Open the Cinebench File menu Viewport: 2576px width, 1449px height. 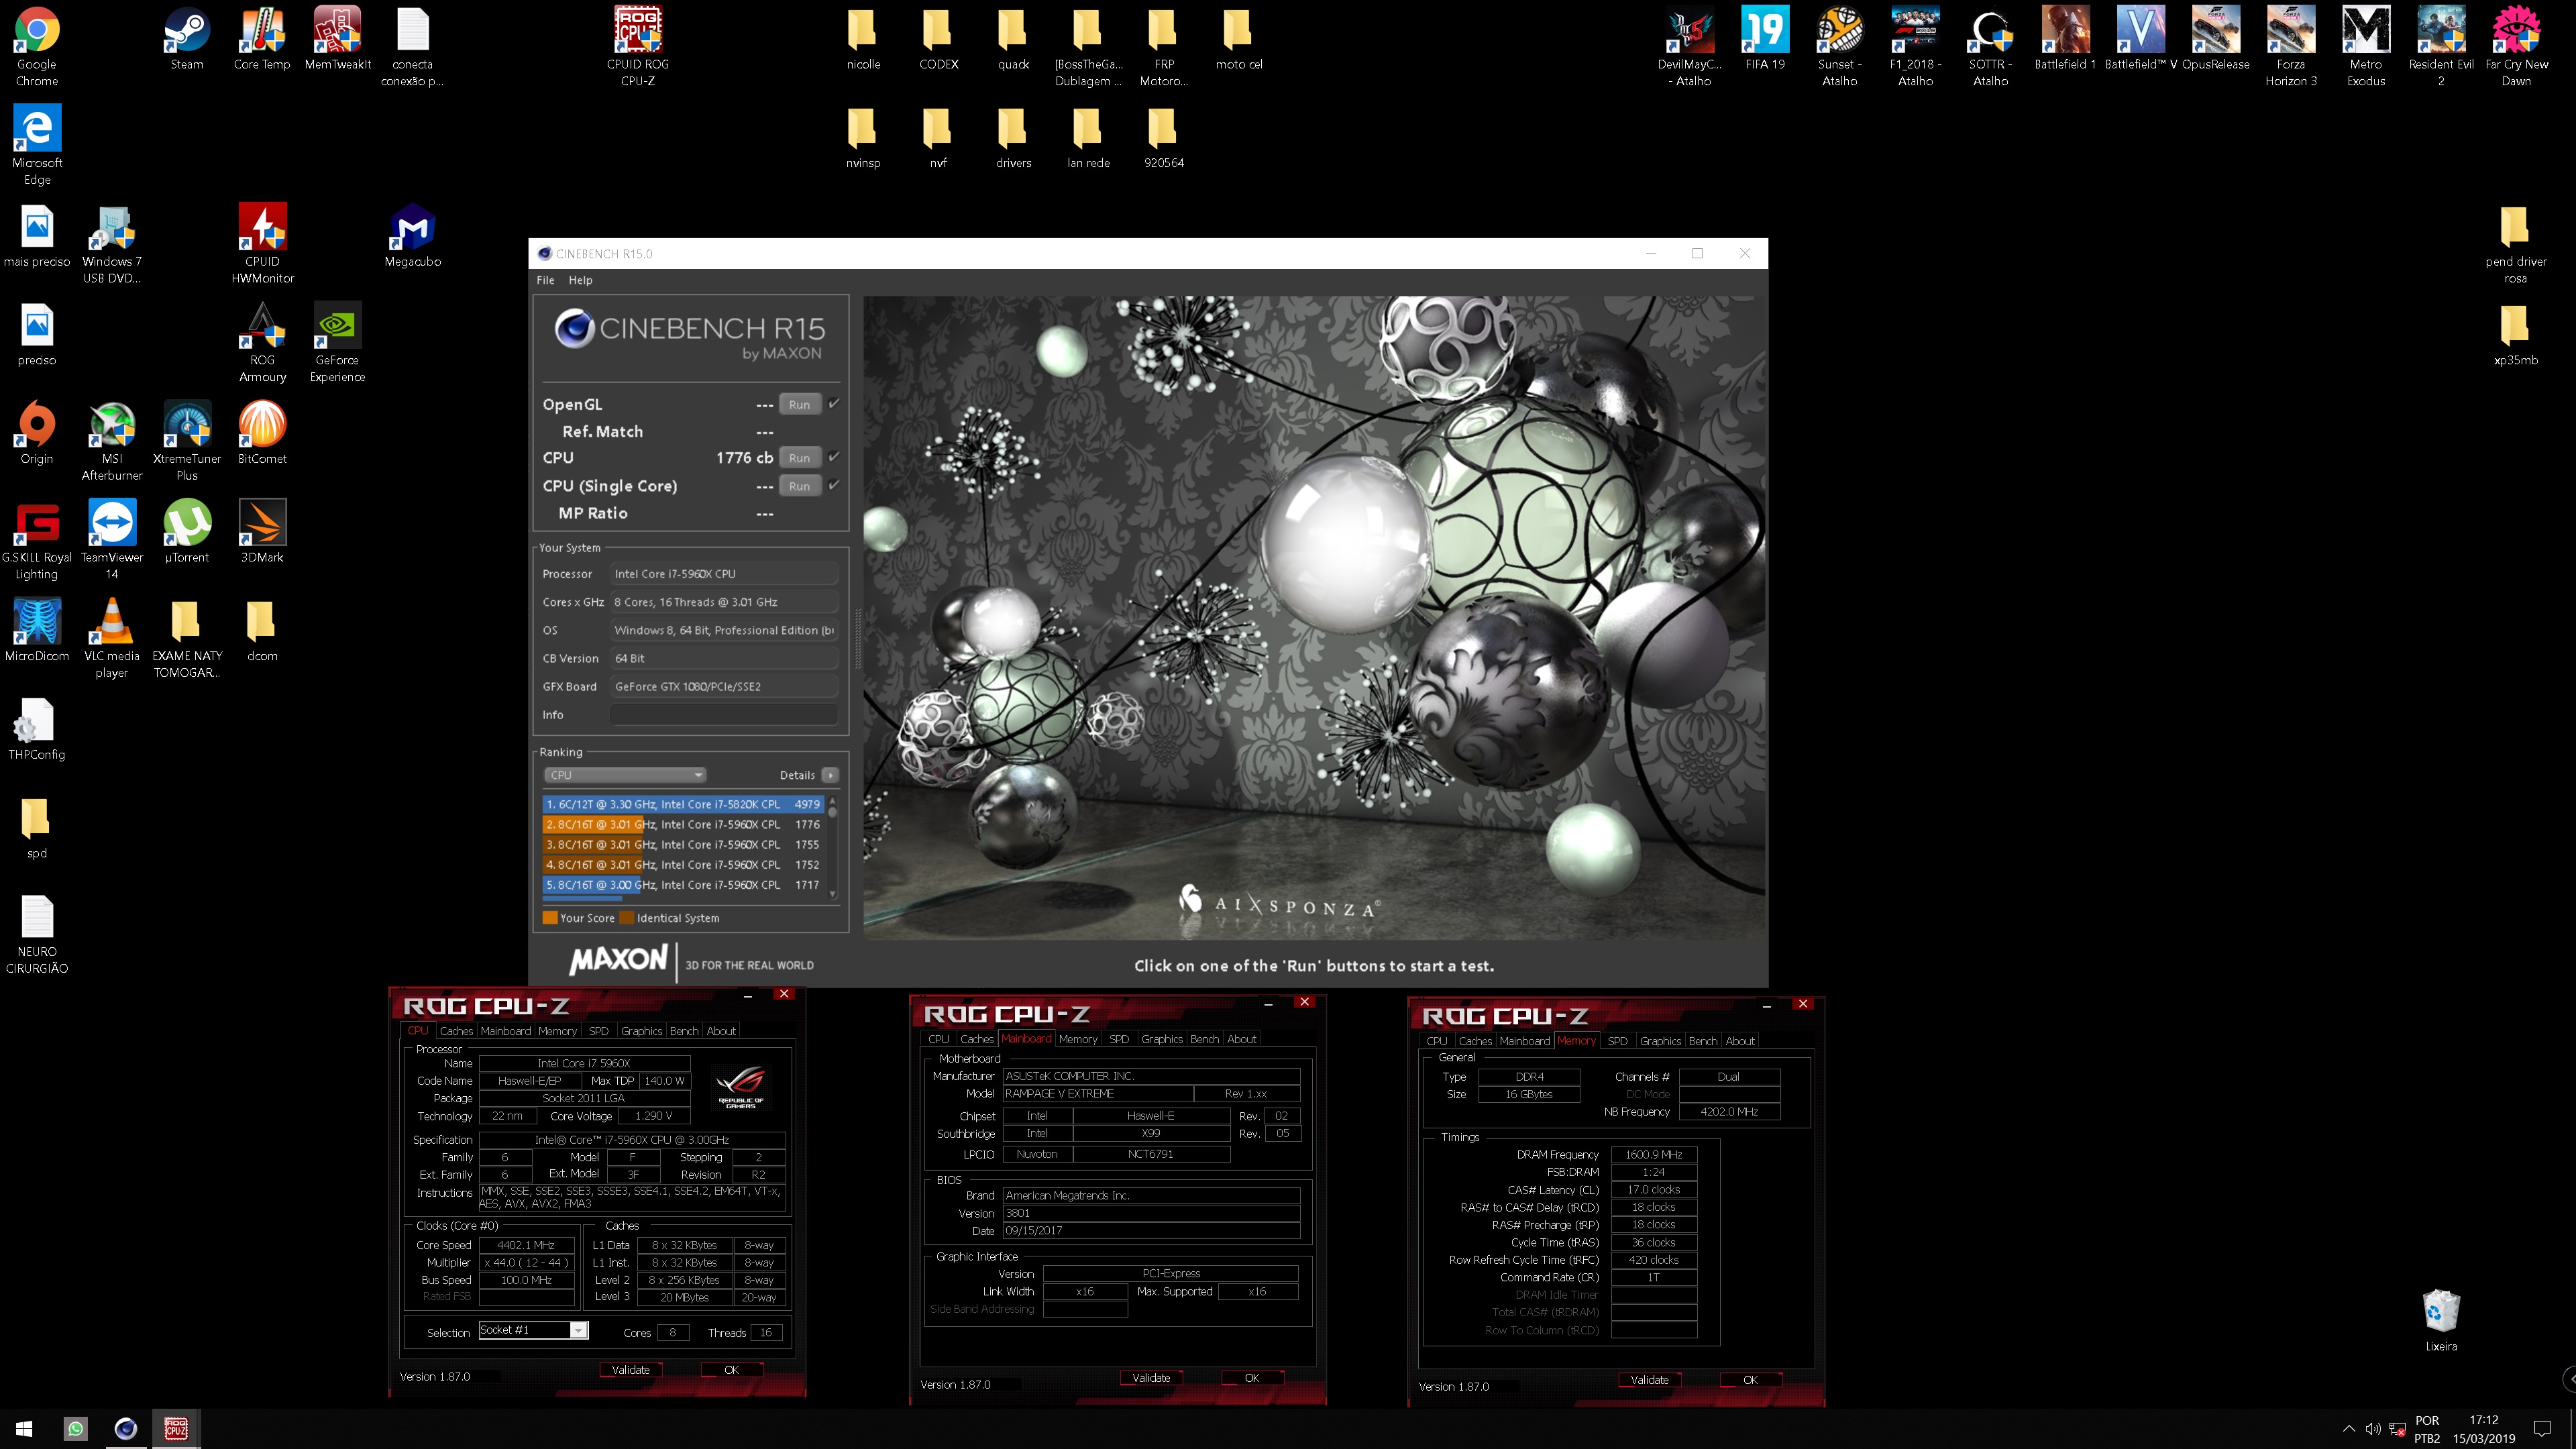click(x=545, y=280)
